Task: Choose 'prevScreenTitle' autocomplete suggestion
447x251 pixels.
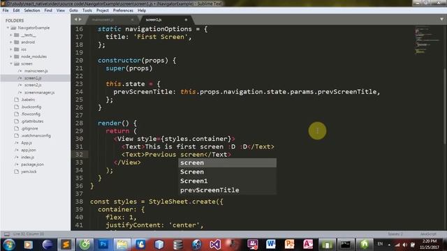Action: tap(228, 190)
